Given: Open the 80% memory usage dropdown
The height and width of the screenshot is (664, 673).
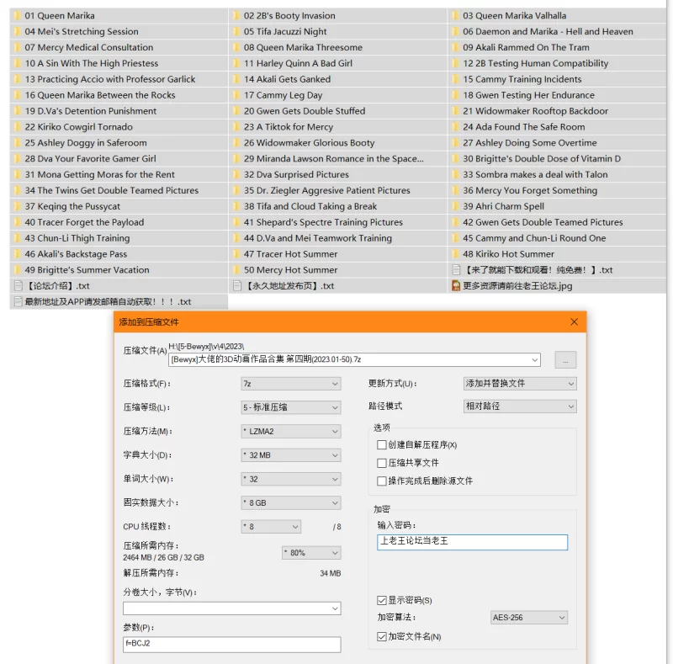Looking at the screenshot, I should pos(311,553).
